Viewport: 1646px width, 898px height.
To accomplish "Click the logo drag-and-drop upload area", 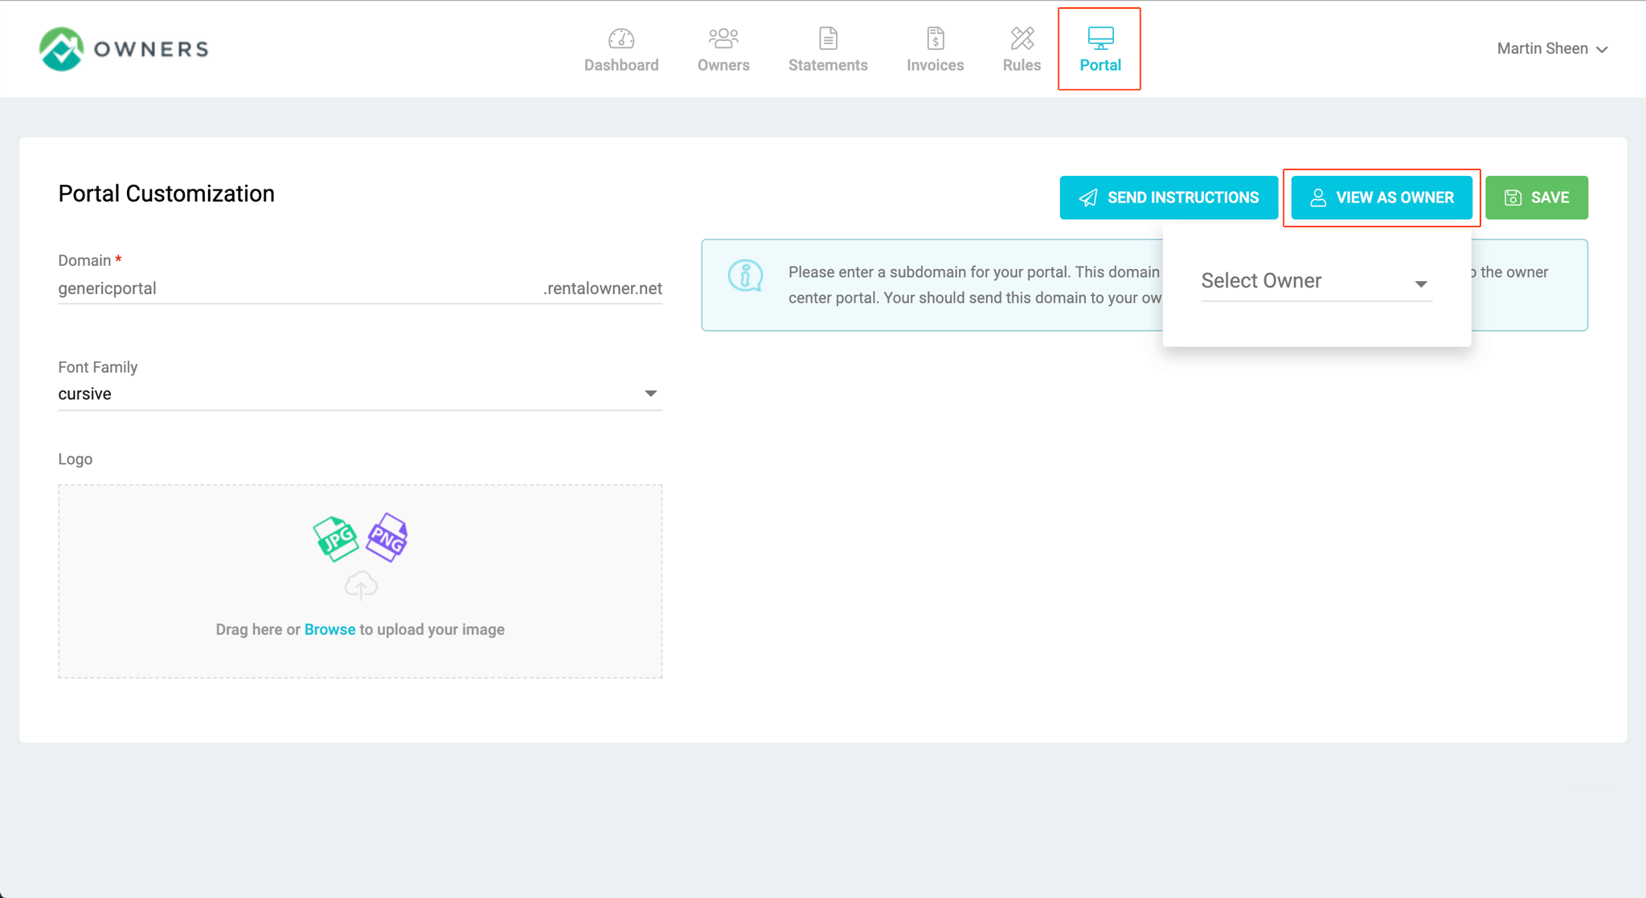I will click(x=360, y=582).
